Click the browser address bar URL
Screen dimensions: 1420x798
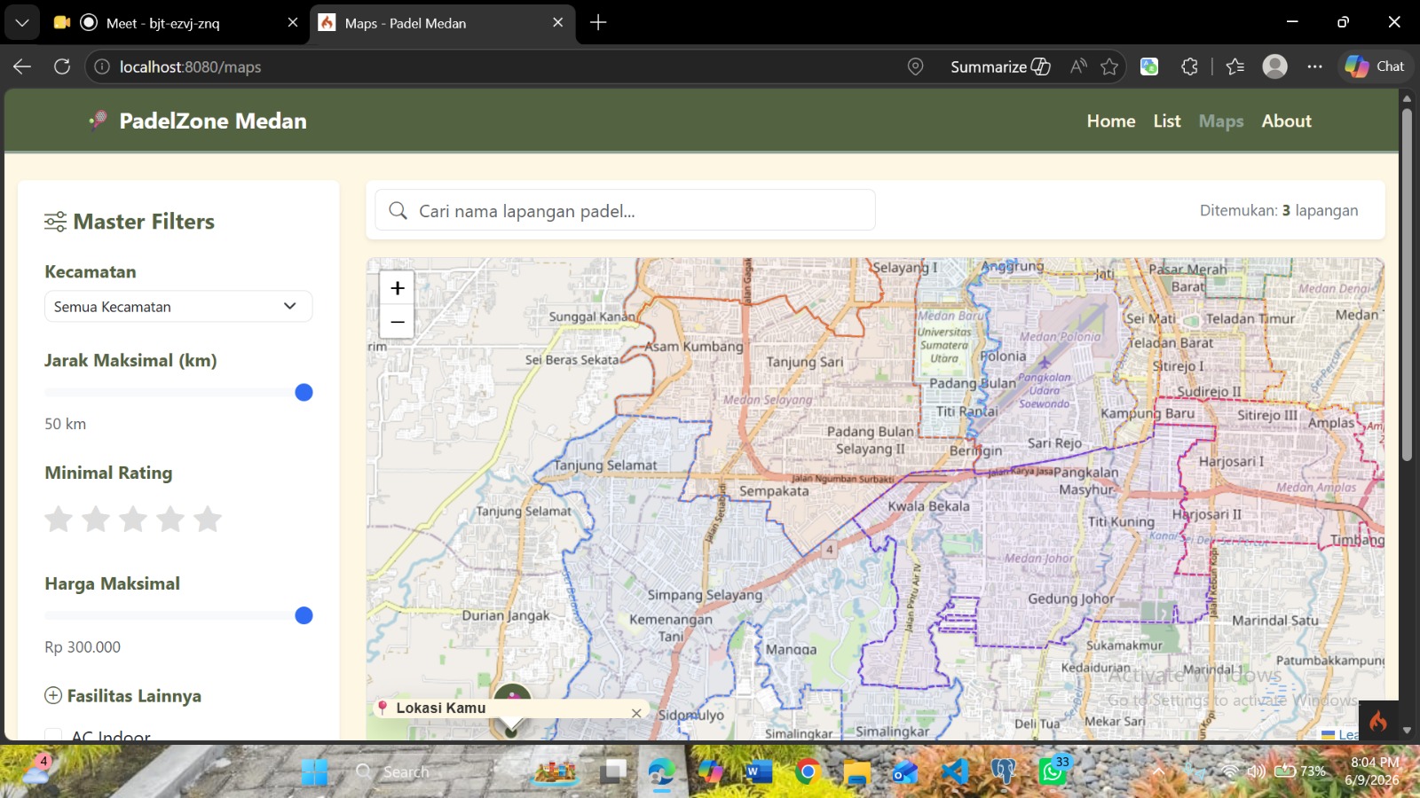[190, 66]
